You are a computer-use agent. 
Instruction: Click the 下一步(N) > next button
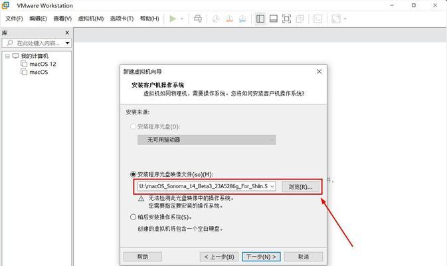coord(261,257)
